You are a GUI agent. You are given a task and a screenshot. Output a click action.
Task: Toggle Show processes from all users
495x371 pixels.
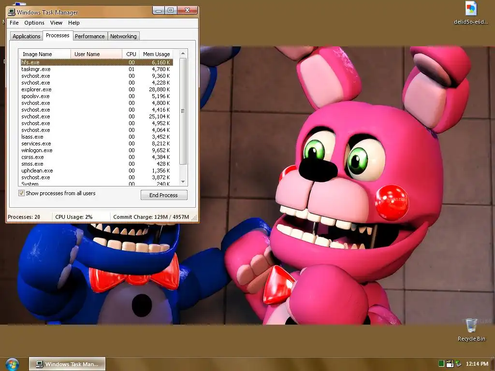click(21, 193)
